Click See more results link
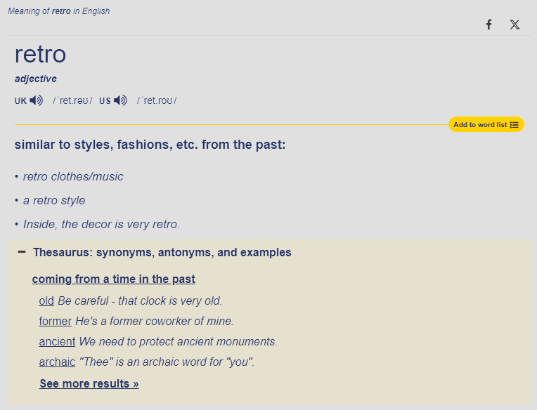The height and width of the screenshot is (410, 537). 89,383
